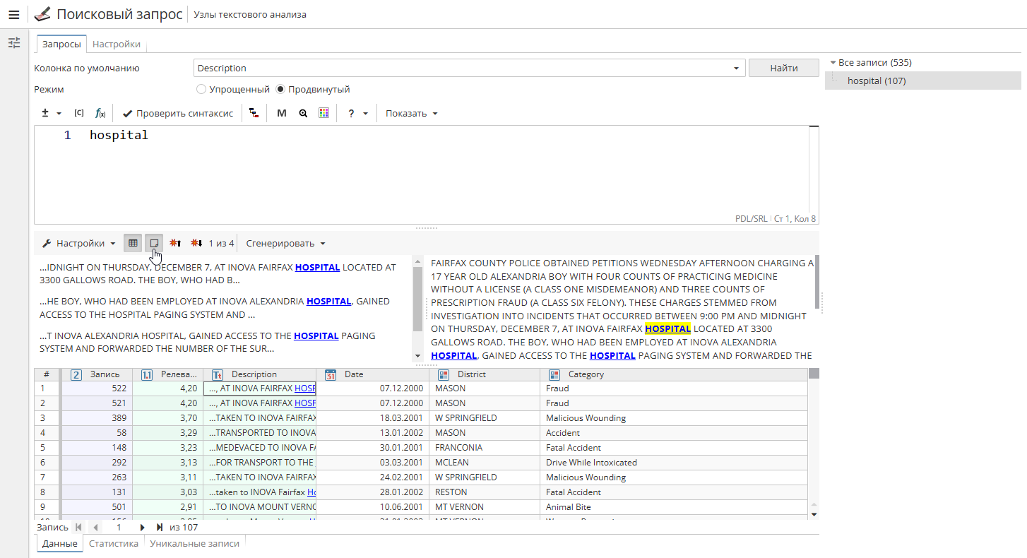Open the Сгенерировать dropdown

[x=286, y=243]
